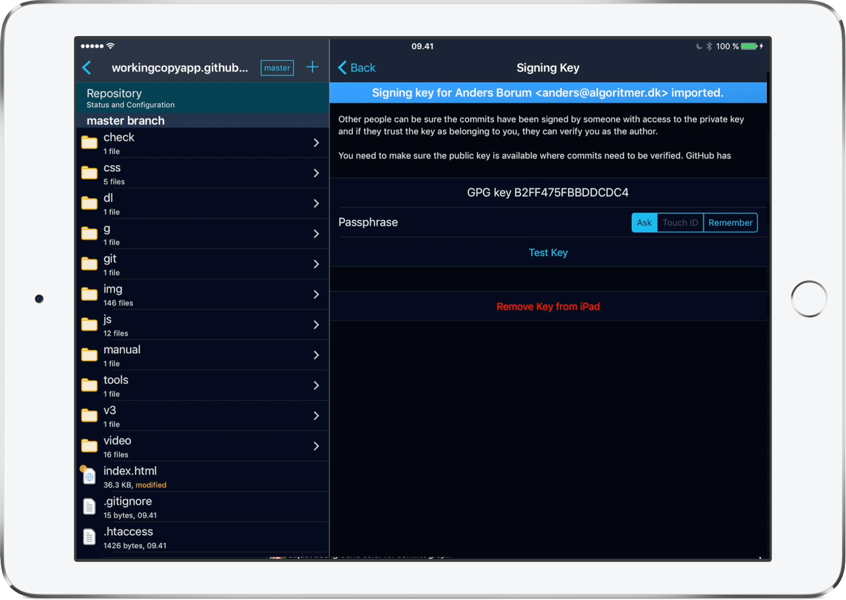
Task: Set passphrase option to Ask
Action: [644, 223]
